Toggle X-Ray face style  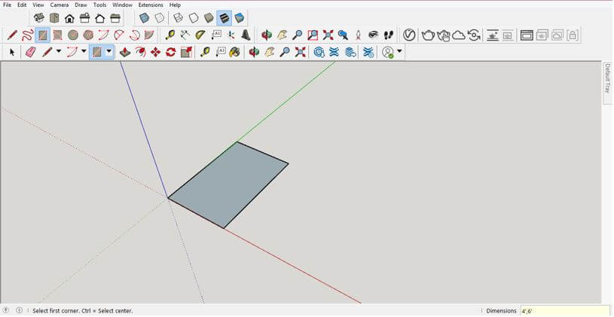pyautogui.click(x=145, y=17)
